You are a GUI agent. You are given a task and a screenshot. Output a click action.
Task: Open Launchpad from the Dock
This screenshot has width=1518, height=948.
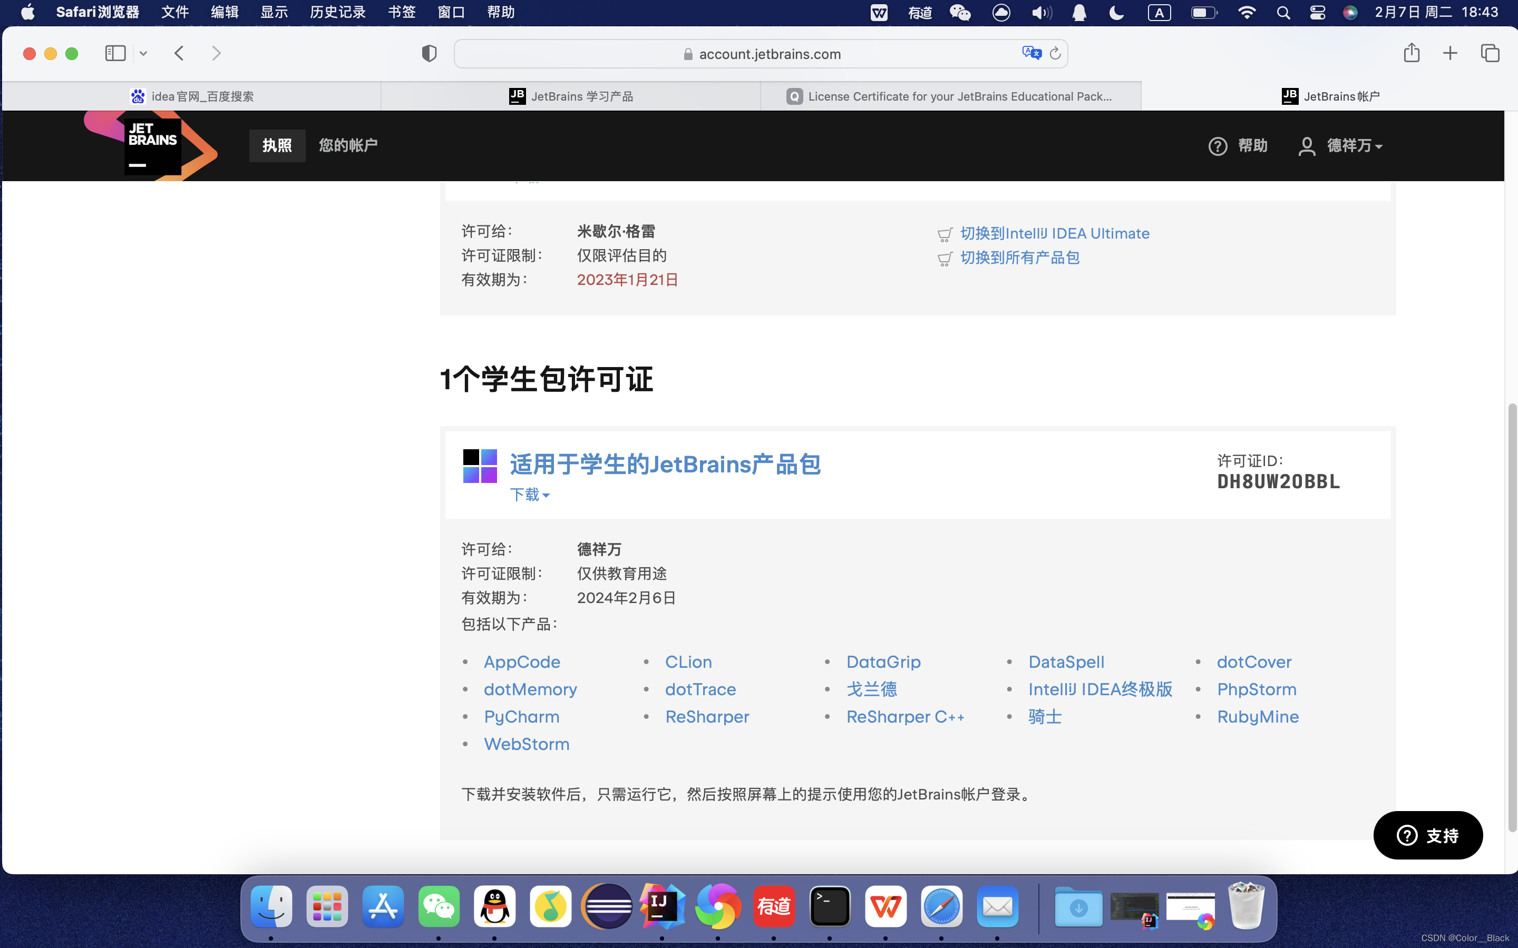[327, 906]
